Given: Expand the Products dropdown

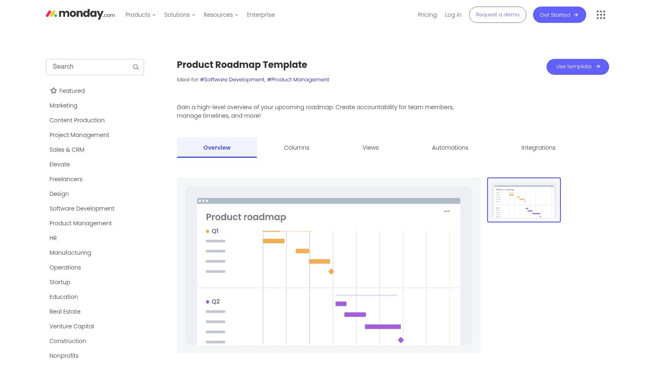Looking at the screenshot, I should [x=140, y=15].
